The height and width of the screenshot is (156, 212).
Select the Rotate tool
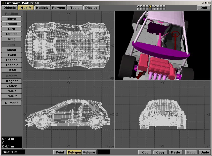[x=12, y=24]
